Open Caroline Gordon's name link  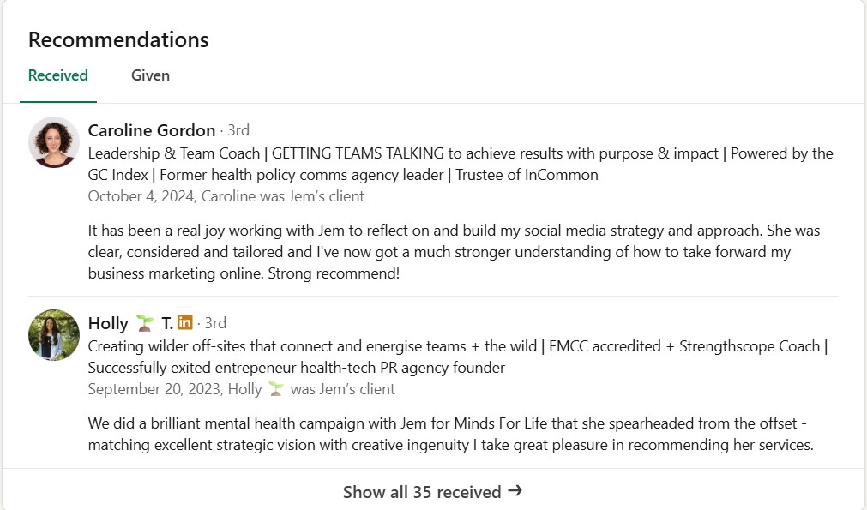coord(152,130)
